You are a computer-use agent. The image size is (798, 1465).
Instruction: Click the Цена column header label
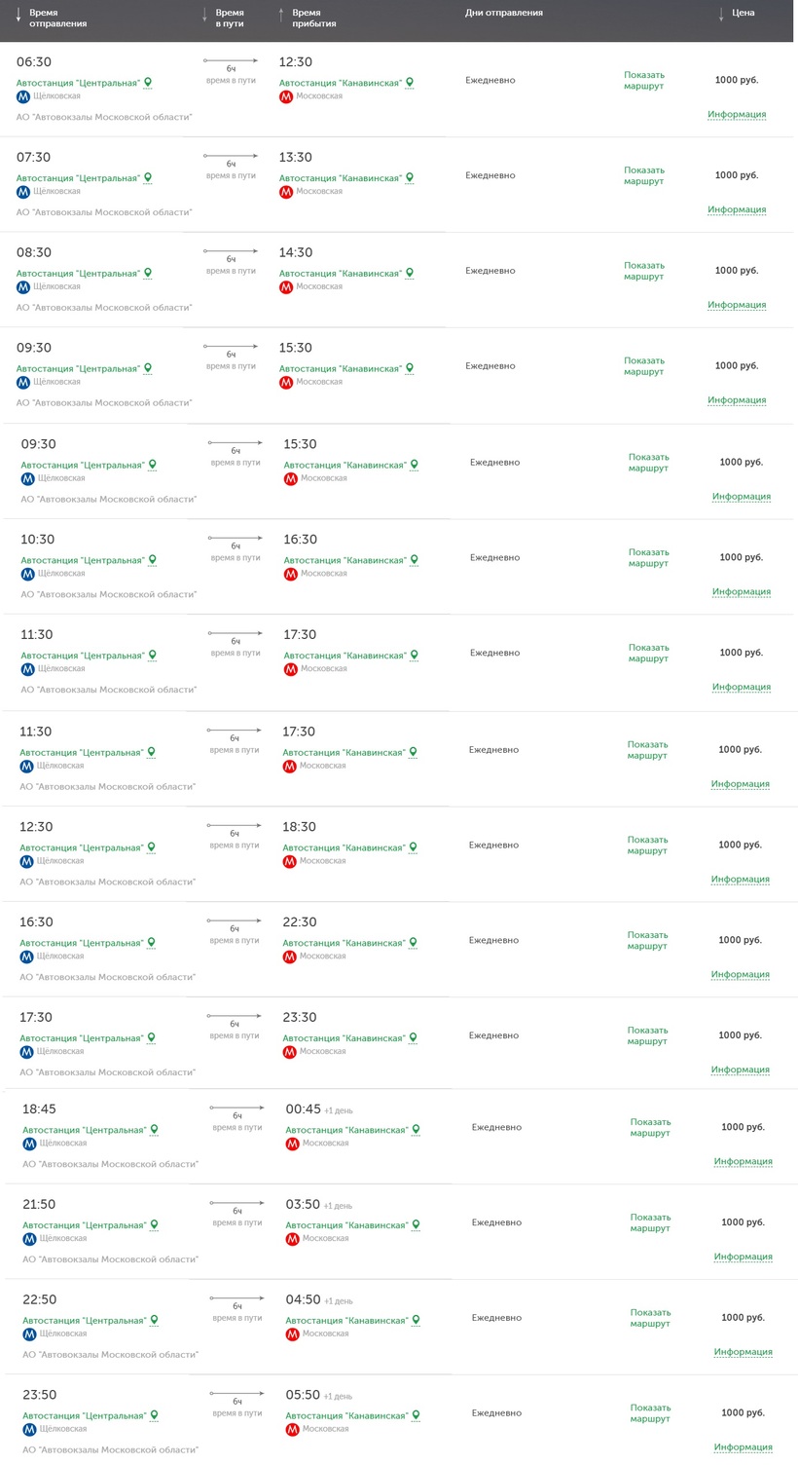tap(744, 13)
